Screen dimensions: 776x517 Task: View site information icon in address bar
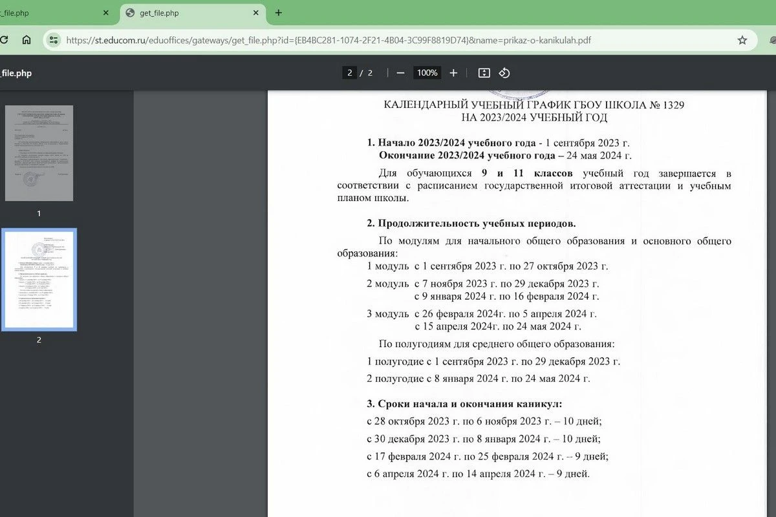(54, 40)
